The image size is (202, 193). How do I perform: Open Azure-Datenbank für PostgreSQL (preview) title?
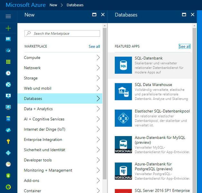153,166
